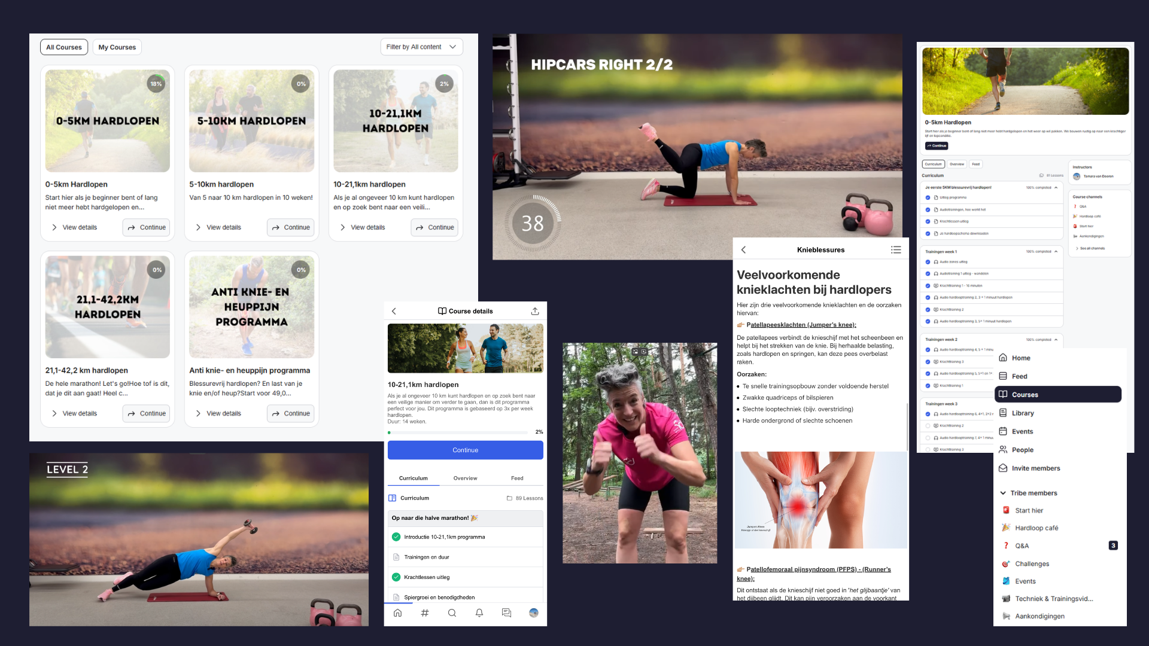Open Filter by All content dropdown
Image resolution: width=1149 pixels, height=646 pixels.
421,47
